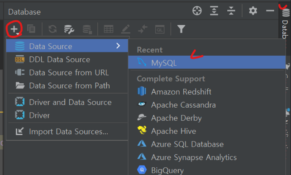Image resolution: width=291 pixels, height=175 pixels.
Task: Click Import Data Sources... menu item
Action: [67, 132]
